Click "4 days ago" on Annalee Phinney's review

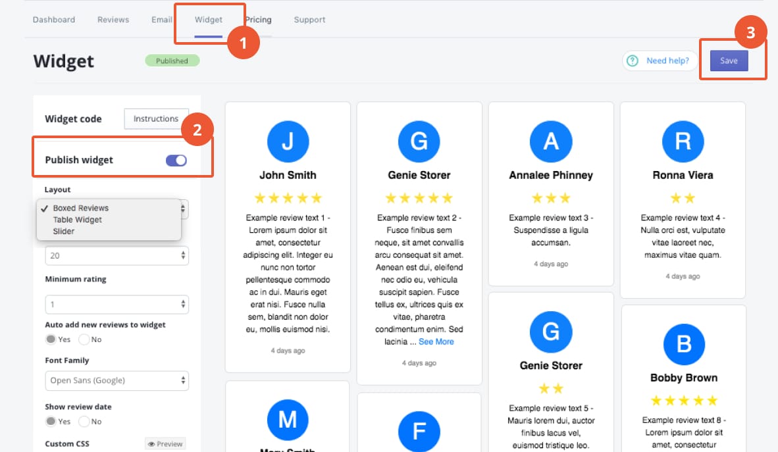[x=551, y=264]
